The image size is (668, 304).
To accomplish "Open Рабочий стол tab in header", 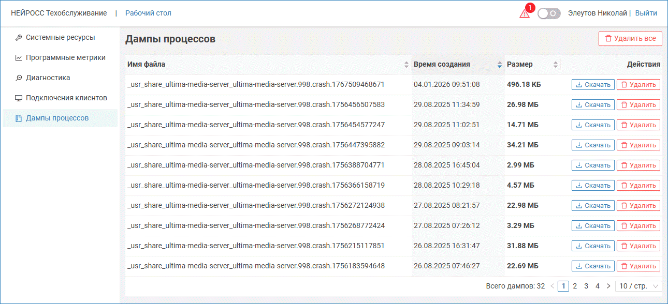I will point(148,13).
